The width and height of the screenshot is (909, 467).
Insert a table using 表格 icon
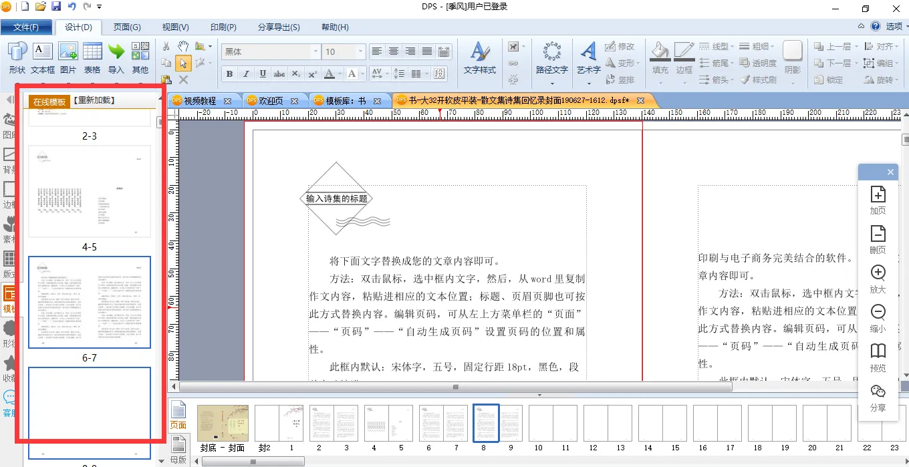pyautogui.click(x=92, y=57)
